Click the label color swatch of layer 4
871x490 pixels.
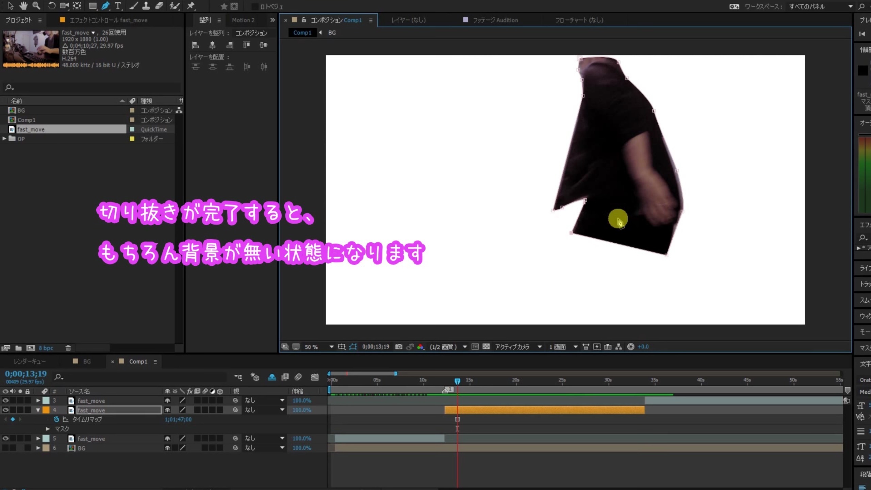tap(46, 410)
